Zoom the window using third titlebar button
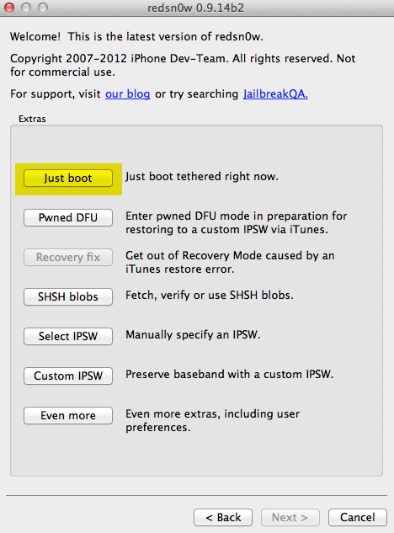Viewport: 394px width, 533px height. (x=43, y=8)
